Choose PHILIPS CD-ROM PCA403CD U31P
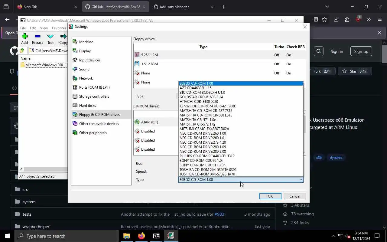The height and width of the screenshot is (242, 387). 241,156
